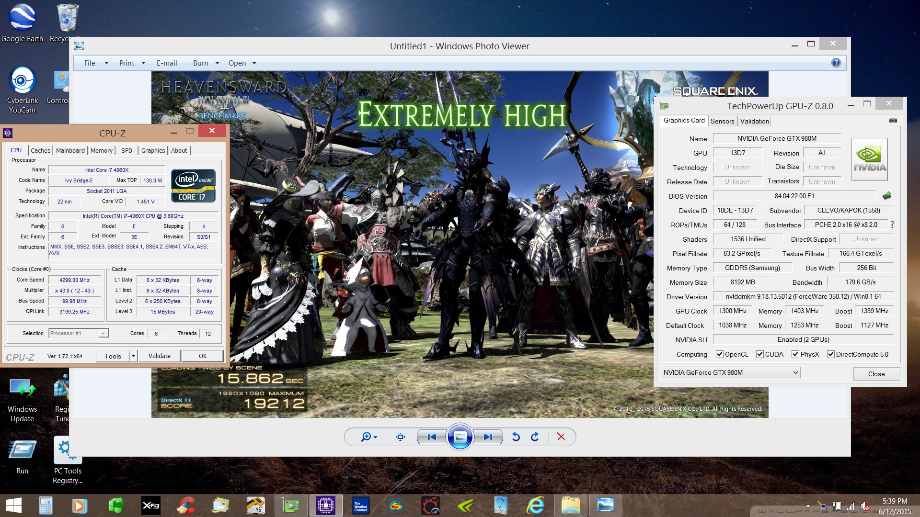Open the File menu dropdown
The width and height of the screenshot is (920, 517).
96,63
